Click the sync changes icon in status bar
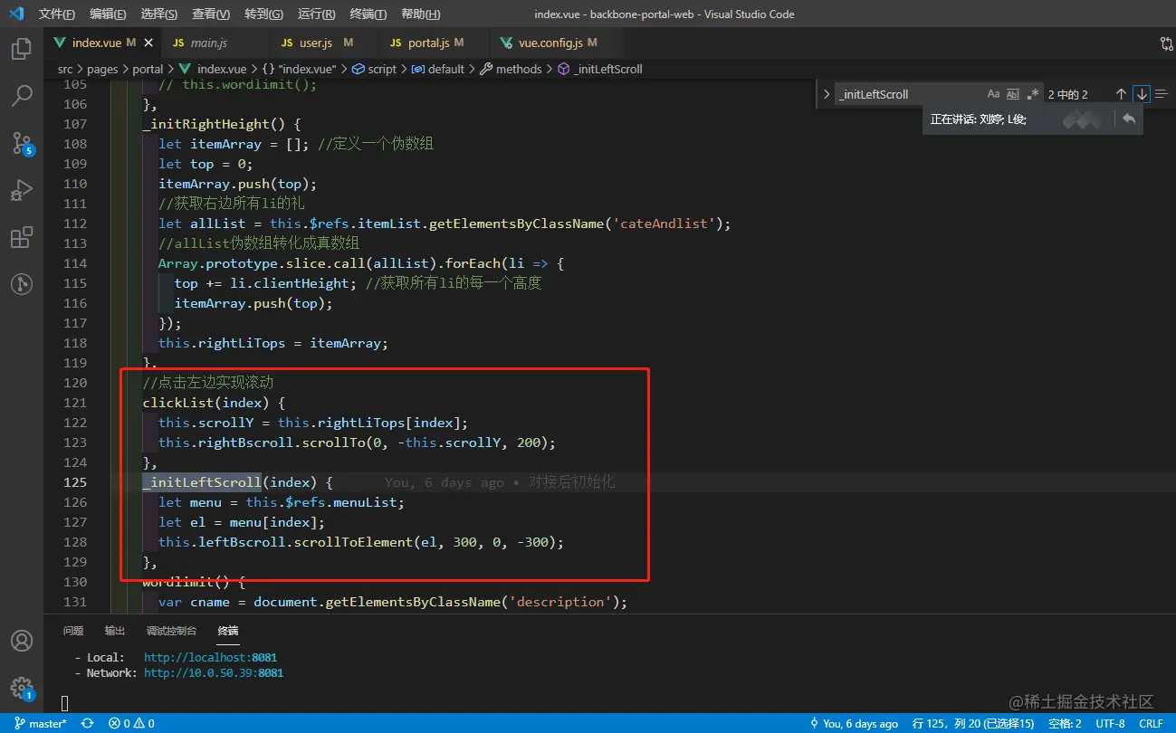 88,723
